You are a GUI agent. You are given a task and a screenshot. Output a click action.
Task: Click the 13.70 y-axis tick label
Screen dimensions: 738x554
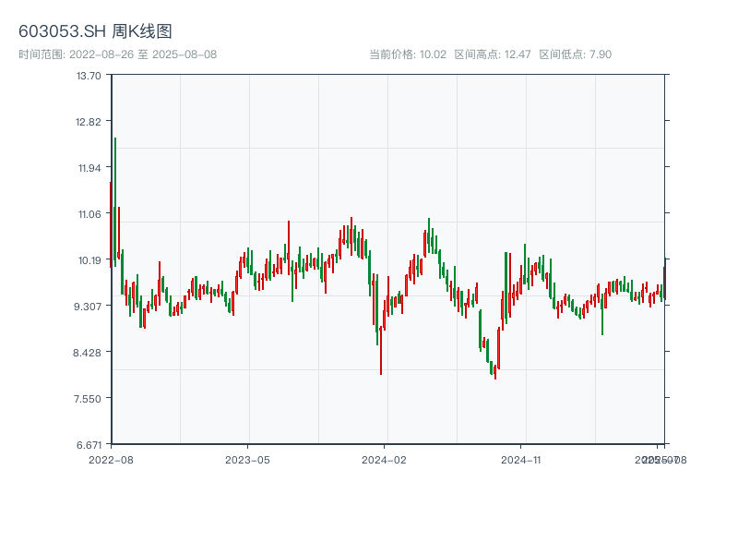(x=89, y=76)
